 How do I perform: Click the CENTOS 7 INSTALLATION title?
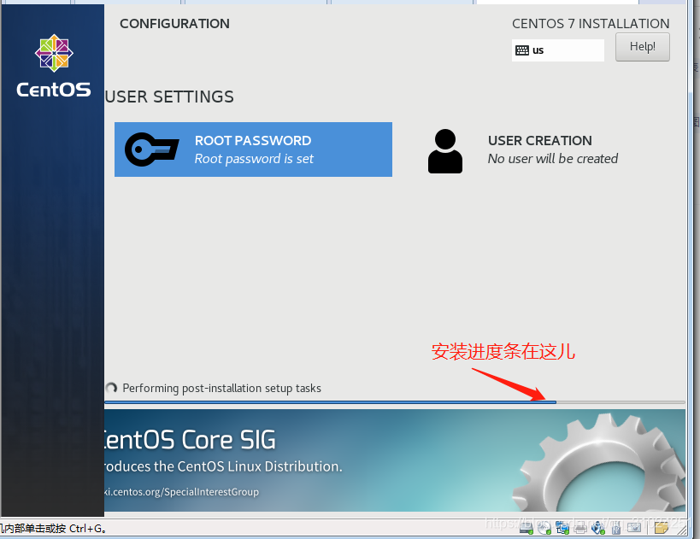(591, 24)
